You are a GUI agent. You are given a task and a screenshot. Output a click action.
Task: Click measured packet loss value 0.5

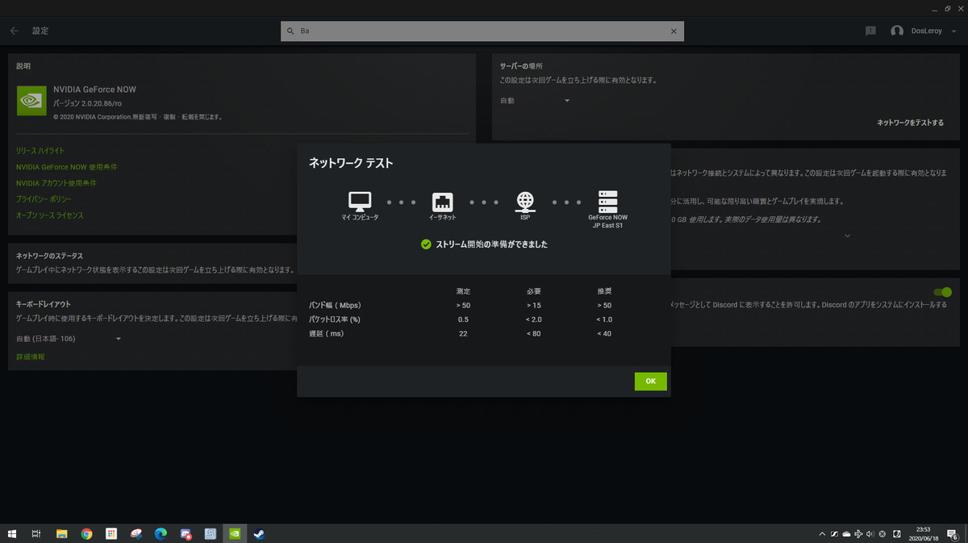coord(463,320)
